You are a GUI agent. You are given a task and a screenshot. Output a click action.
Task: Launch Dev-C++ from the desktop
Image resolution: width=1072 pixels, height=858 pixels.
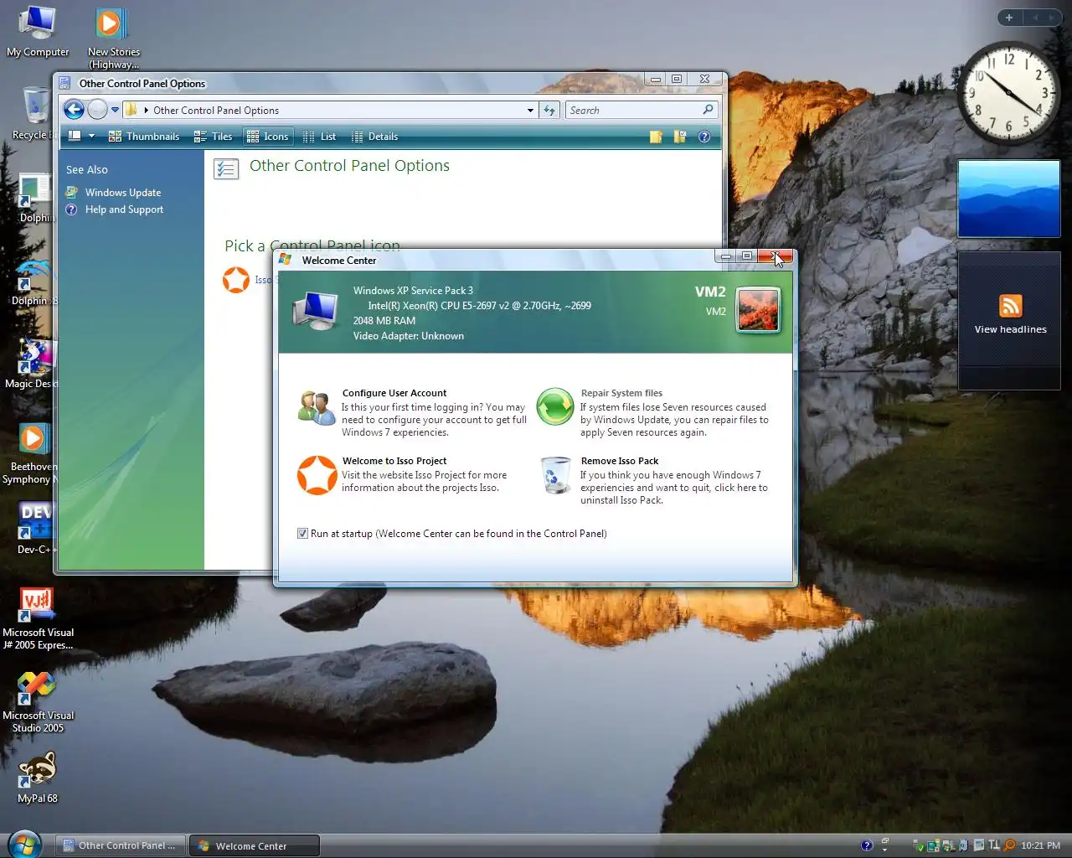click(35, 528)
